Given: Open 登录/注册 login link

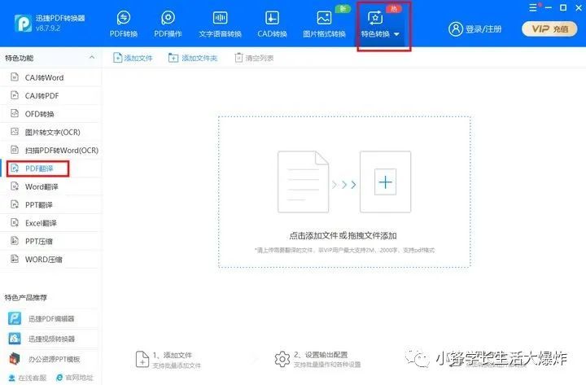Looking at the screenshot, I should coord(483,29).
